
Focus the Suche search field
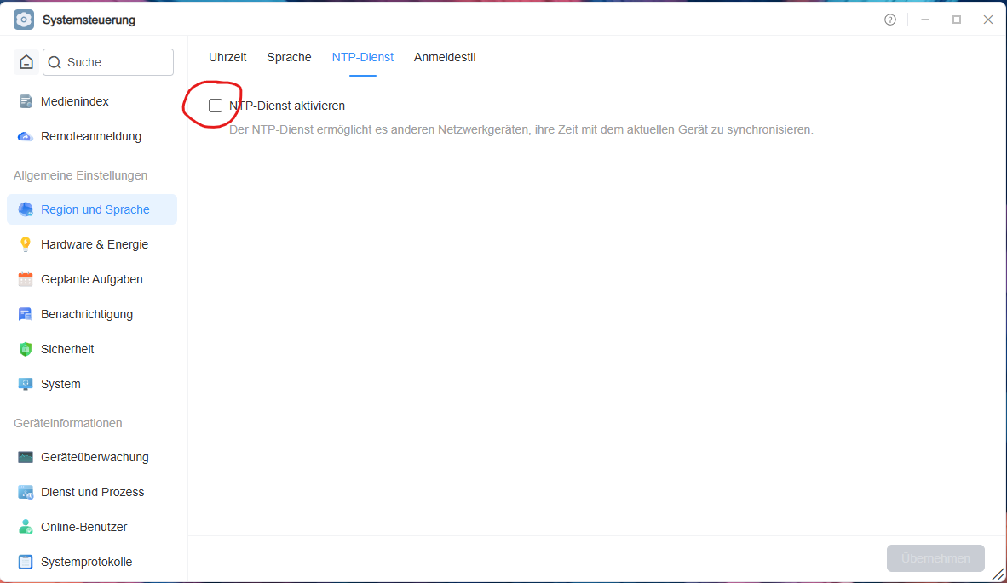click(x=108, y=62)
